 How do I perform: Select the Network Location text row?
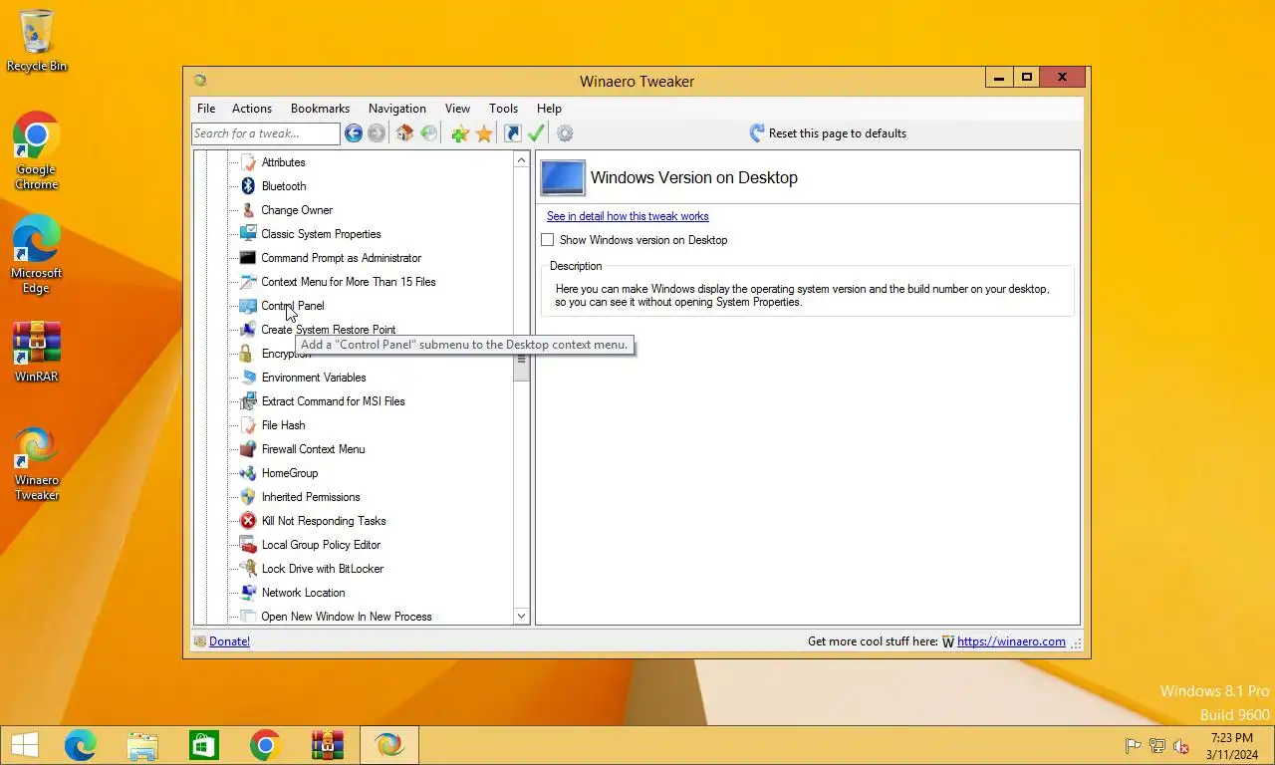(304, 593)
